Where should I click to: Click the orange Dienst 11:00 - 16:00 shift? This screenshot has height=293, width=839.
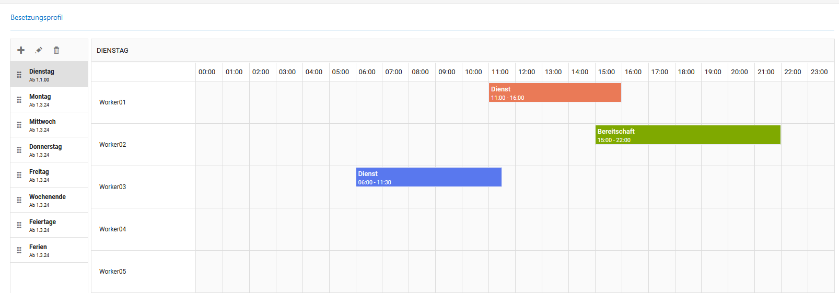(555, 92)
